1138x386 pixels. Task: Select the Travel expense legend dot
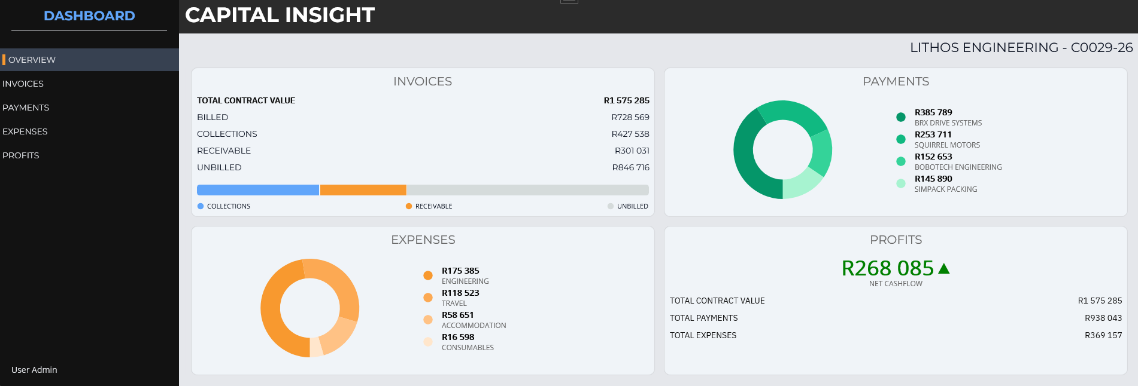pyautogui.click(x=427, y=298)
